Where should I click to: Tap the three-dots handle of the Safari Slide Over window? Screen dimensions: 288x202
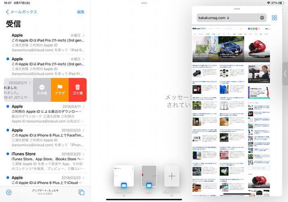[x=237, y=9]
